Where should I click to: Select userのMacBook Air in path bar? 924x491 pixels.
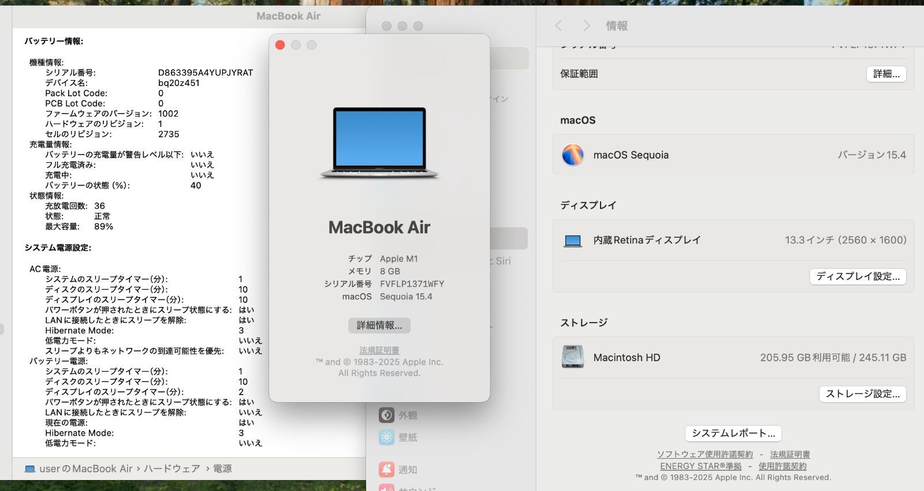[x=86, y=469]
